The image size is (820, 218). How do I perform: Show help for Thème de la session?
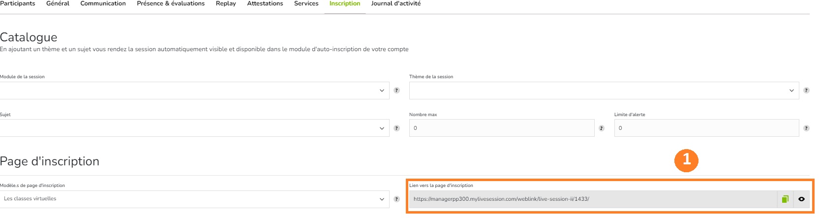[x=806, y=91]
